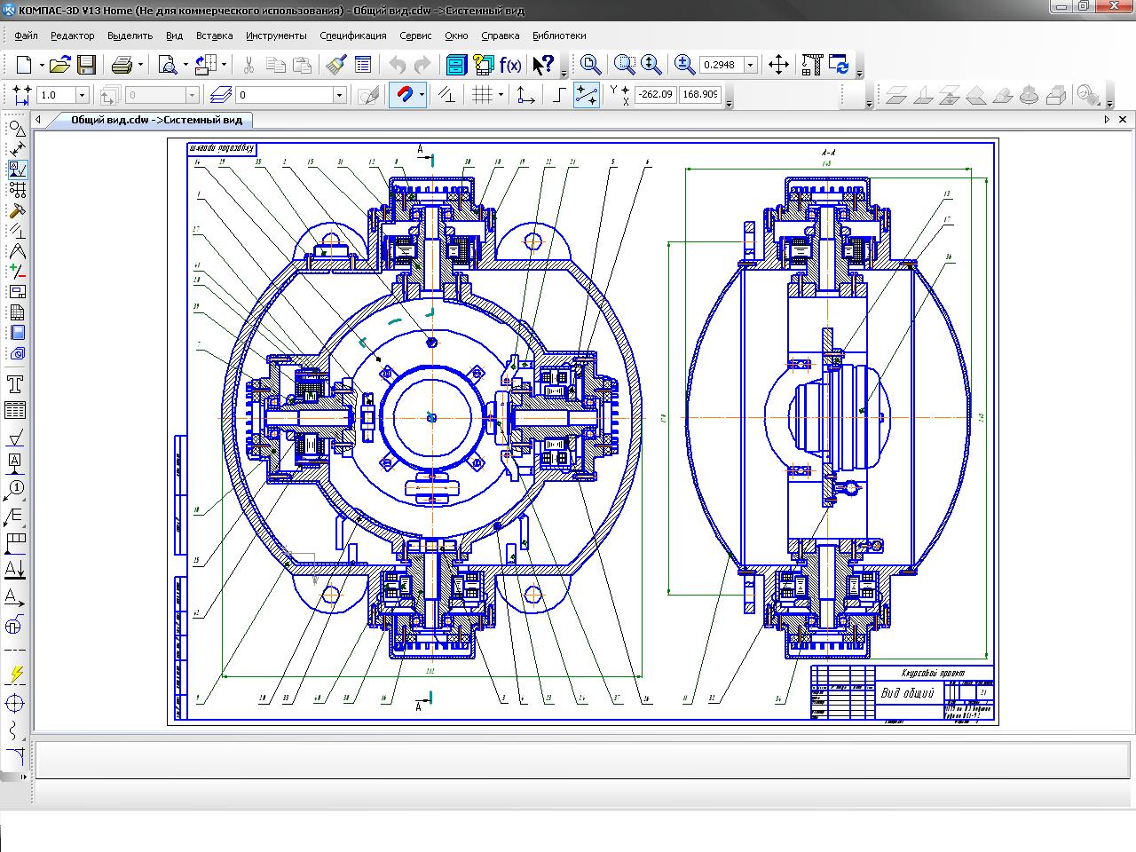Viewport: 1136px width, 852px height.
Task: Open the Спецификация menu
Action: coord(352,35)
